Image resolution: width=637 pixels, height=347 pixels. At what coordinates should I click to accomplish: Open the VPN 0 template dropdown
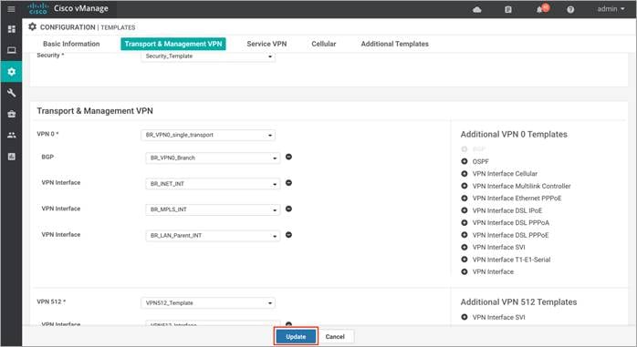208,135
